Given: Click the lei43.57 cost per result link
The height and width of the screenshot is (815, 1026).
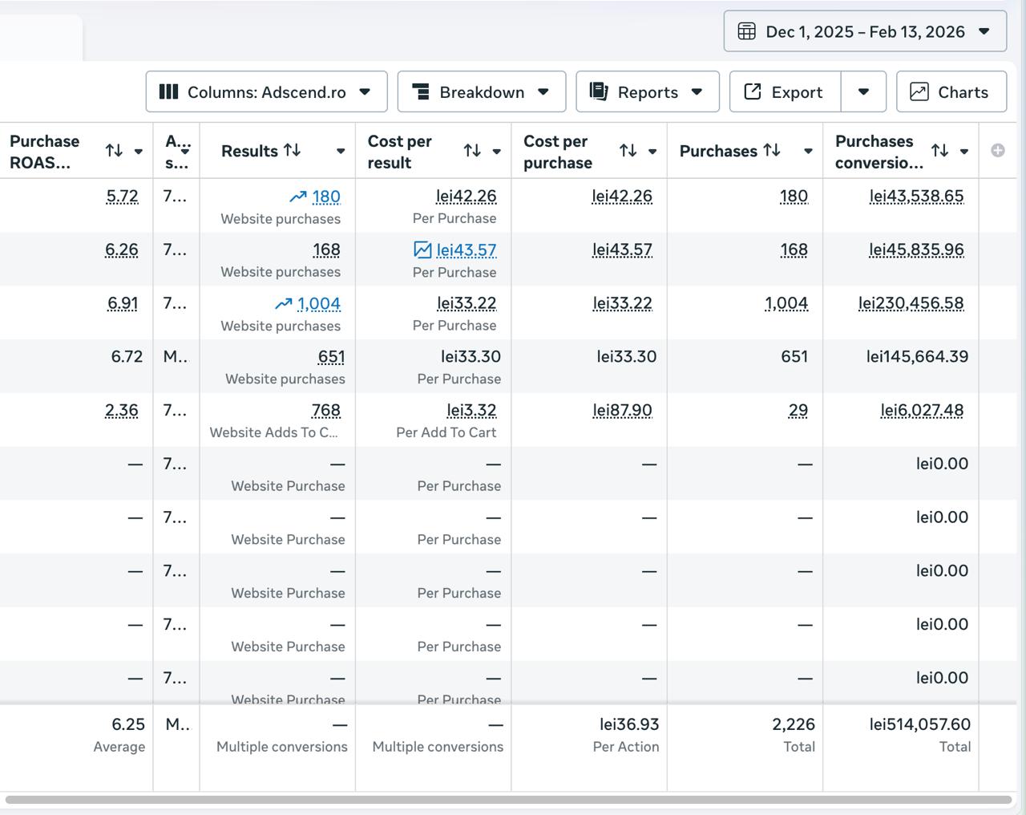Looking at the screenshot, I should (467, 250).
